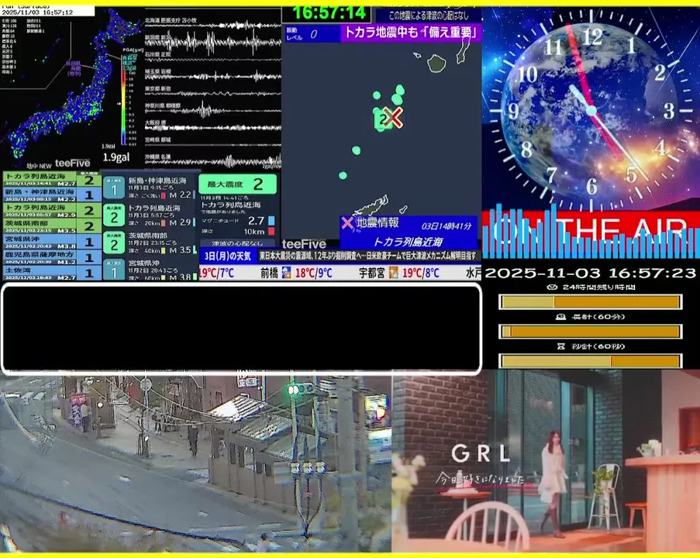Viewport: 700px width, 558px height.
Task: Click the 大阪府 waveform trace label
Action: [155, 122]
